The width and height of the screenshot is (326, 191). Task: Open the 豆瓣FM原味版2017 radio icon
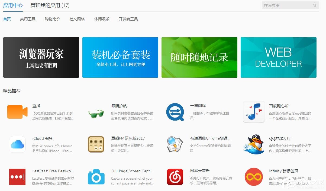point(96,144)
